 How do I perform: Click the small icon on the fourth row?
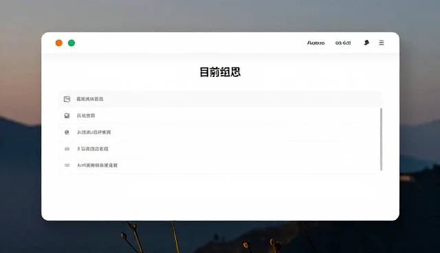click(67, 148)
